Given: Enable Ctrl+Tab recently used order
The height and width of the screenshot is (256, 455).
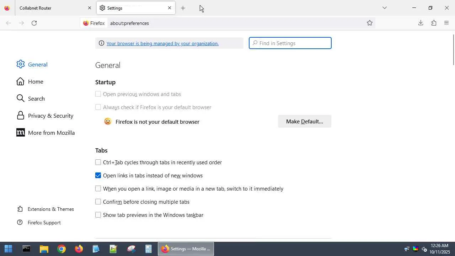Looking at the screenshot, I should coord(98,162).
